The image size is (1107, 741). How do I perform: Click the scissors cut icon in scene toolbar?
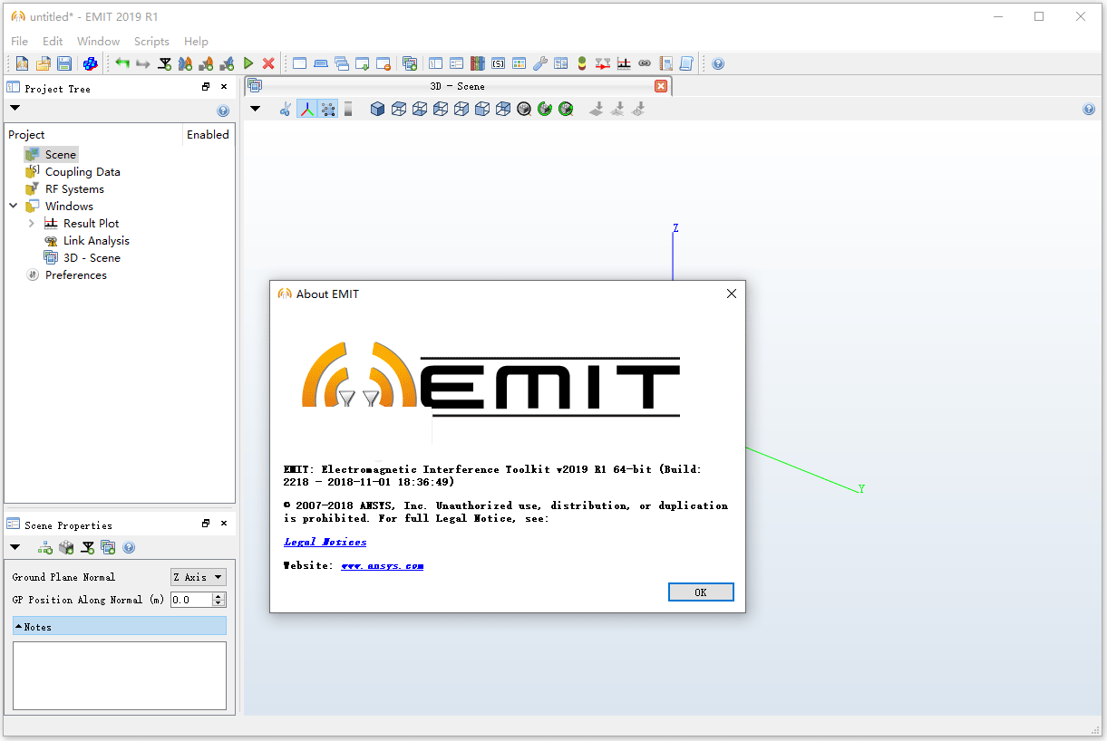286,109
